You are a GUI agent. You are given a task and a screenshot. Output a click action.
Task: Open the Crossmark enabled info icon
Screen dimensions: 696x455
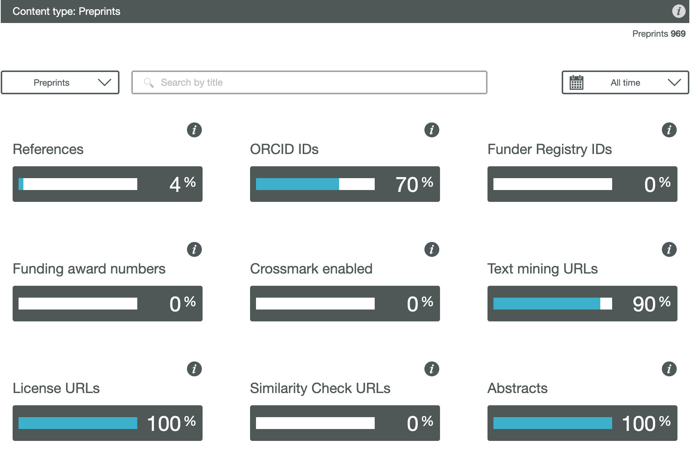pos(431,249)
